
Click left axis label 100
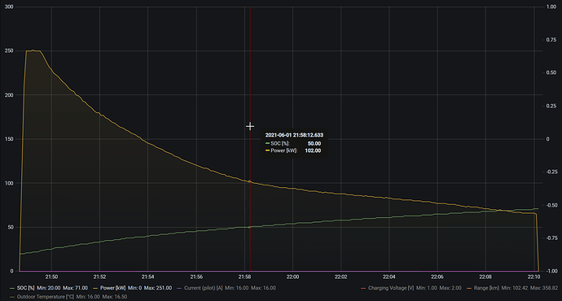pos(9,183)
